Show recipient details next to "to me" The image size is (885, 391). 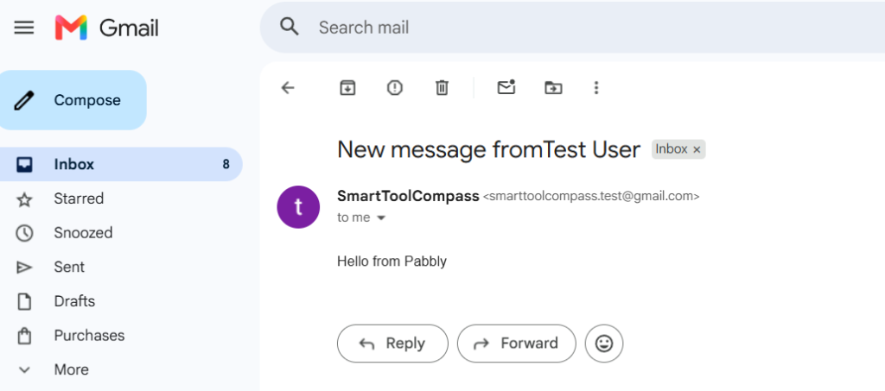381,218
